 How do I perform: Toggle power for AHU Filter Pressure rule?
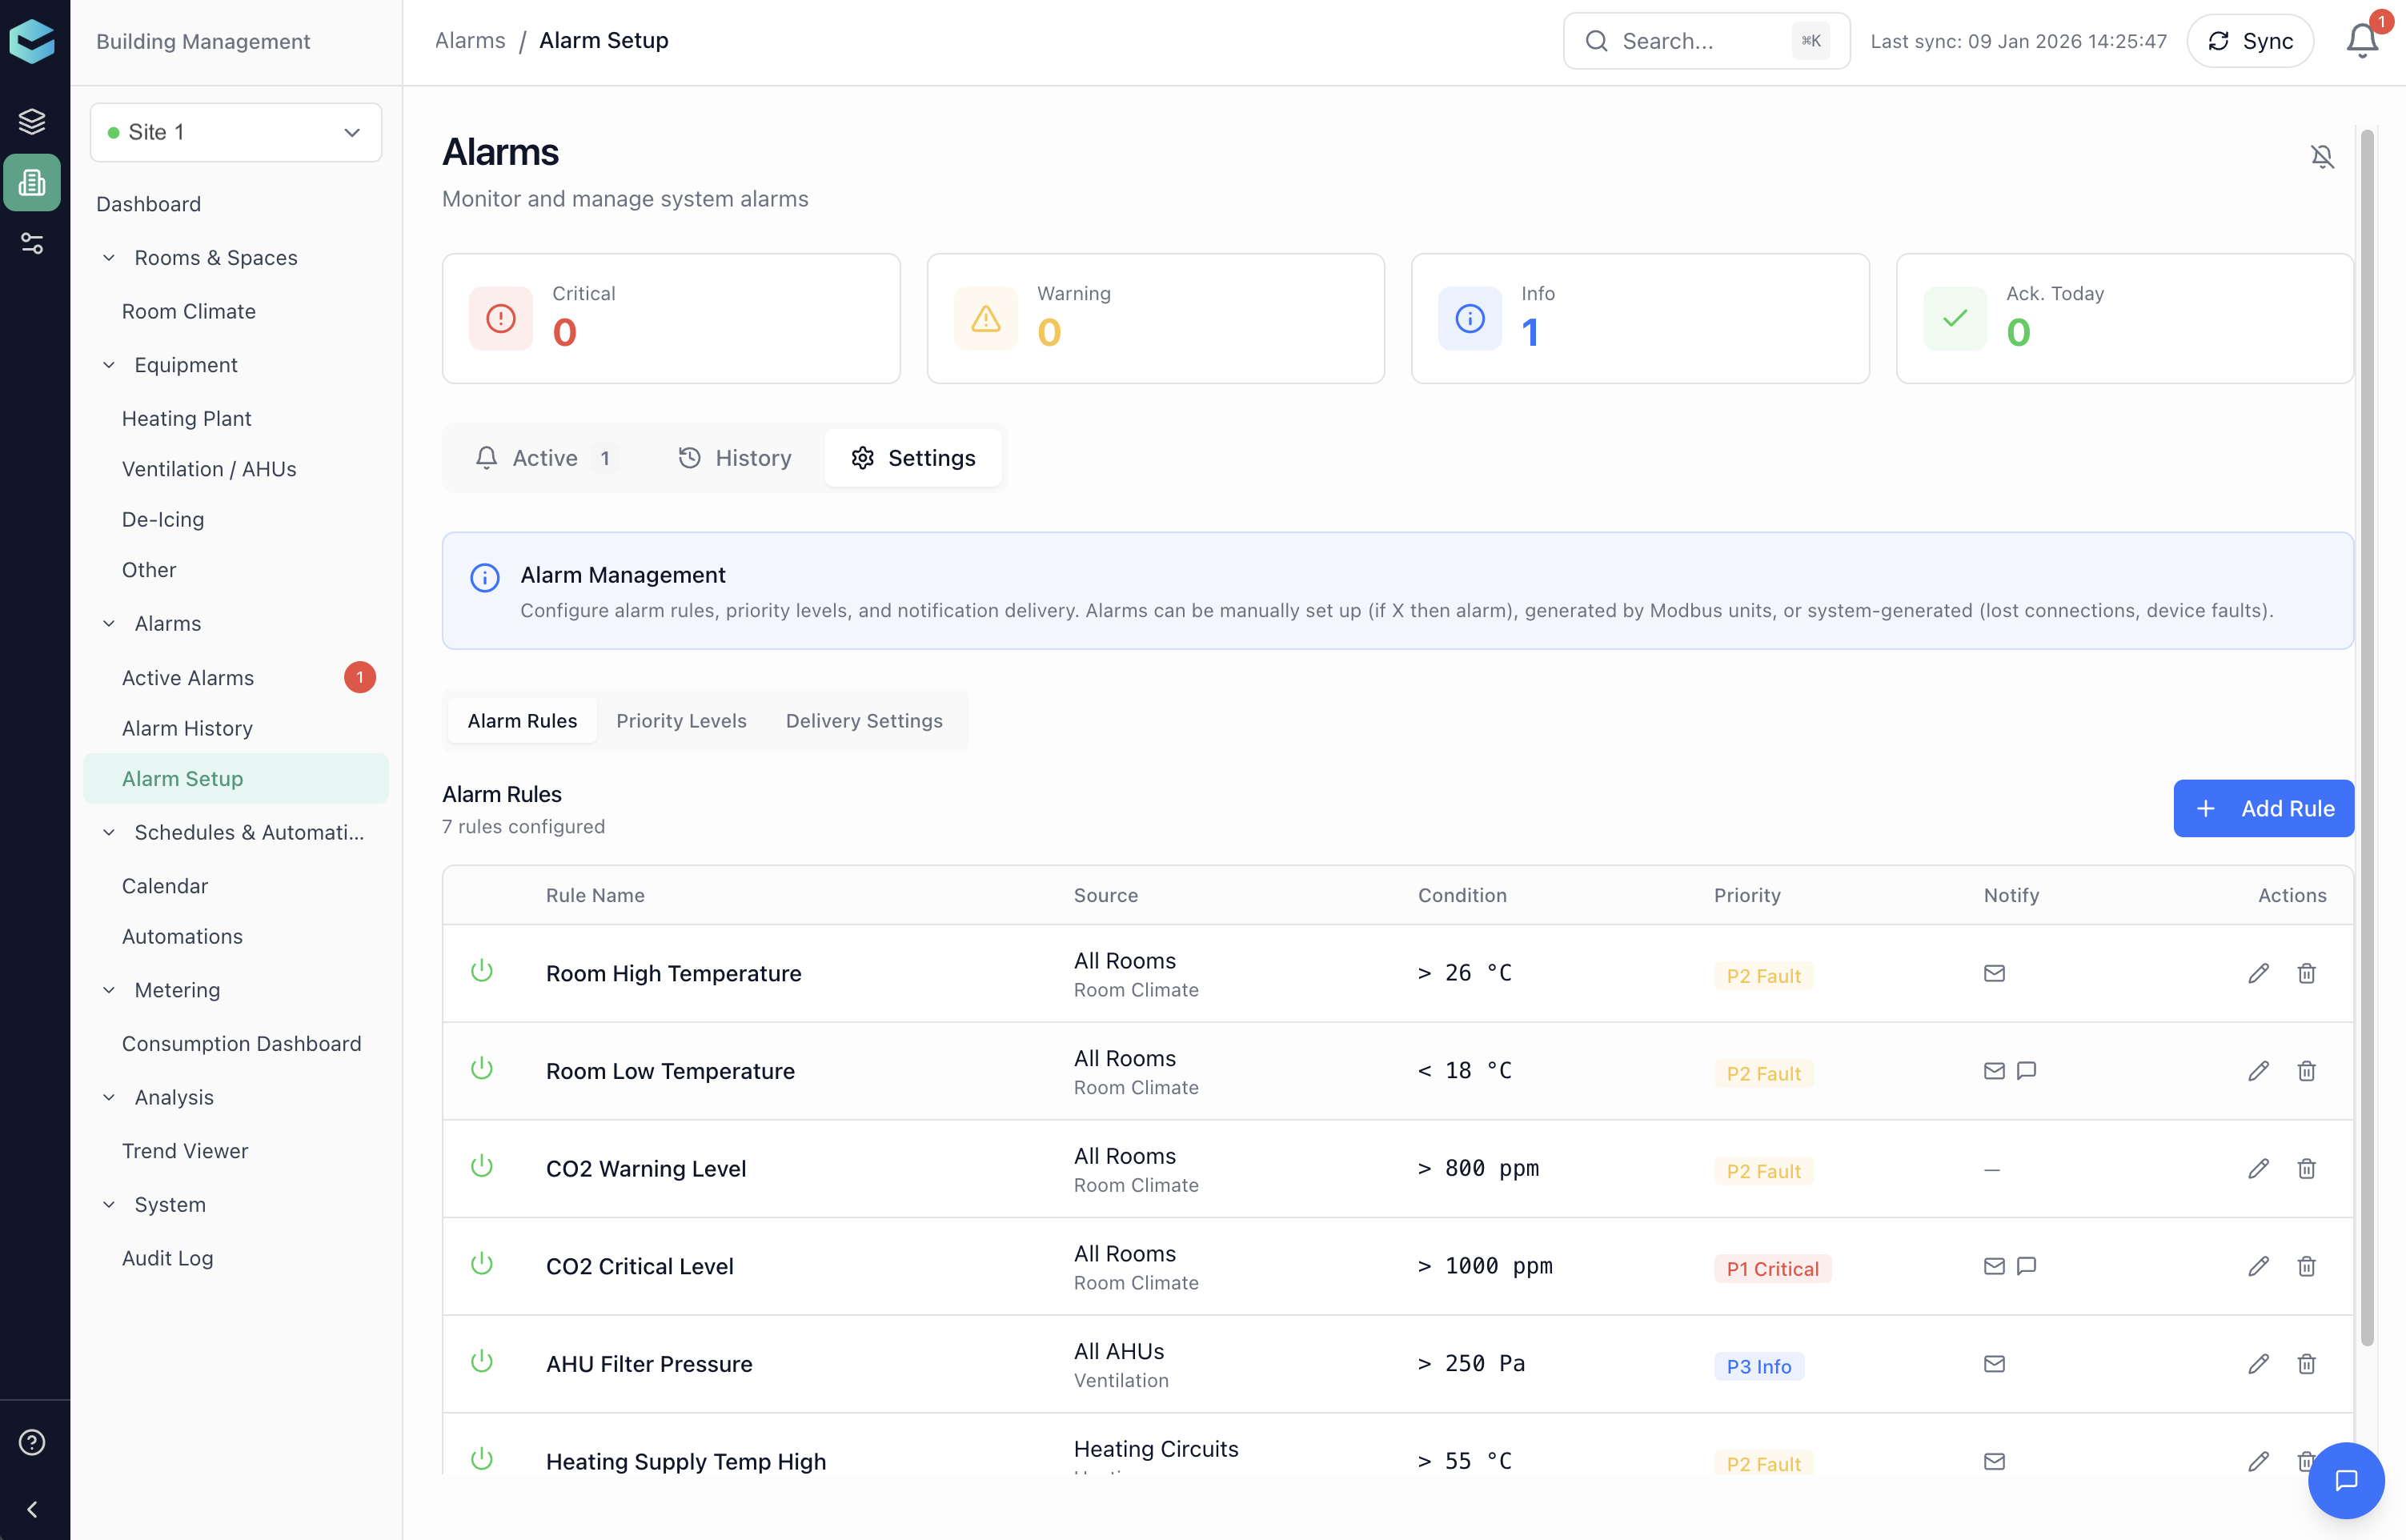click(x=482, y=1362)
